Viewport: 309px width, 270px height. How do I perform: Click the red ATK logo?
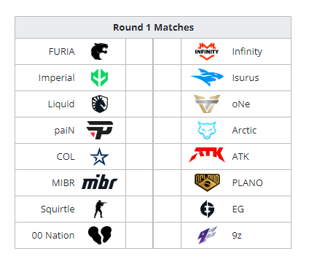[x=207, y=155]
